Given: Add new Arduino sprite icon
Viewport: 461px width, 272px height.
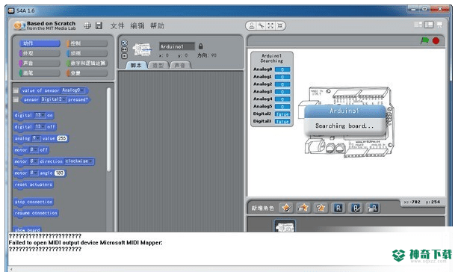Looking at the screenshot, I should (x=338, y=208).
